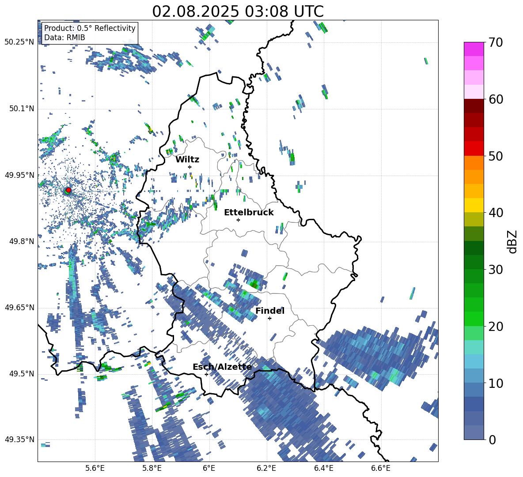Click the red radar site marker
Viewport: 523px width, 477px height.
[x=68, y=190]
